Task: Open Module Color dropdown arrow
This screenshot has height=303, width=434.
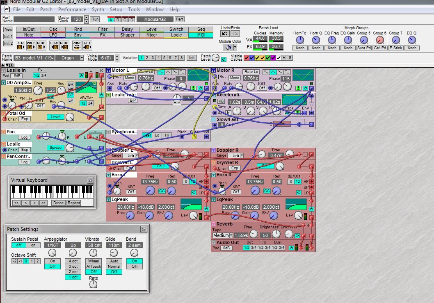Action: (235, 47)
